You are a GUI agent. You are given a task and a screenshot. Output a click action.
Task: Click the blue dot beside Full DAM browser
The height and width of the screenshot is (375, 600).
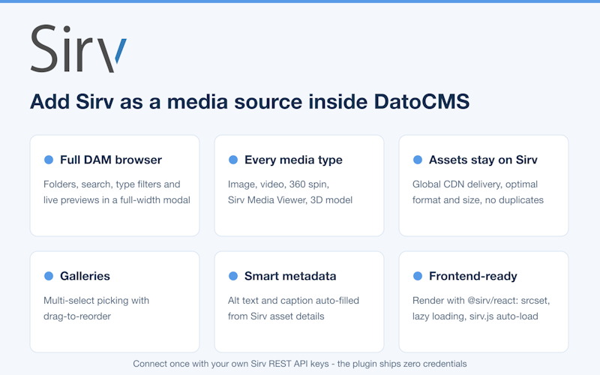tap(49, 160)
